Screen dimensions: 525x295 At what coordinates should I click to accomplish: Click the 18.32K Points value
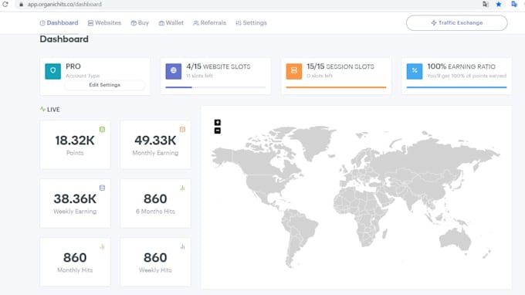pos(75,141)
